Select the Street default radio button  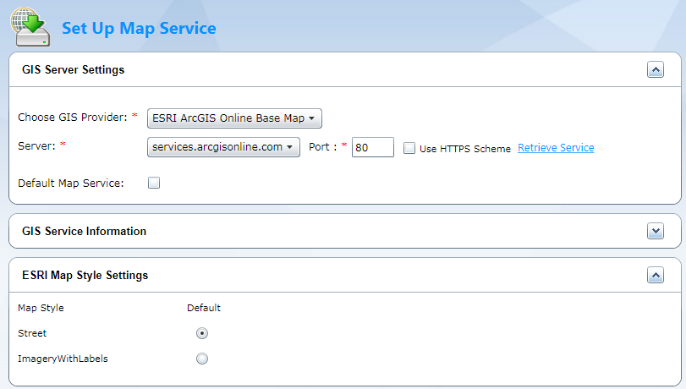[x=202, y=333]
